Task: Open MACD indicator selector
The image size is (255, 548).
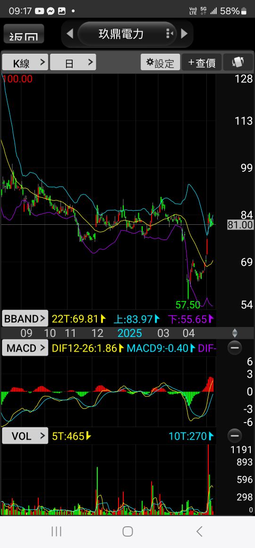Action: pos(25,348)
